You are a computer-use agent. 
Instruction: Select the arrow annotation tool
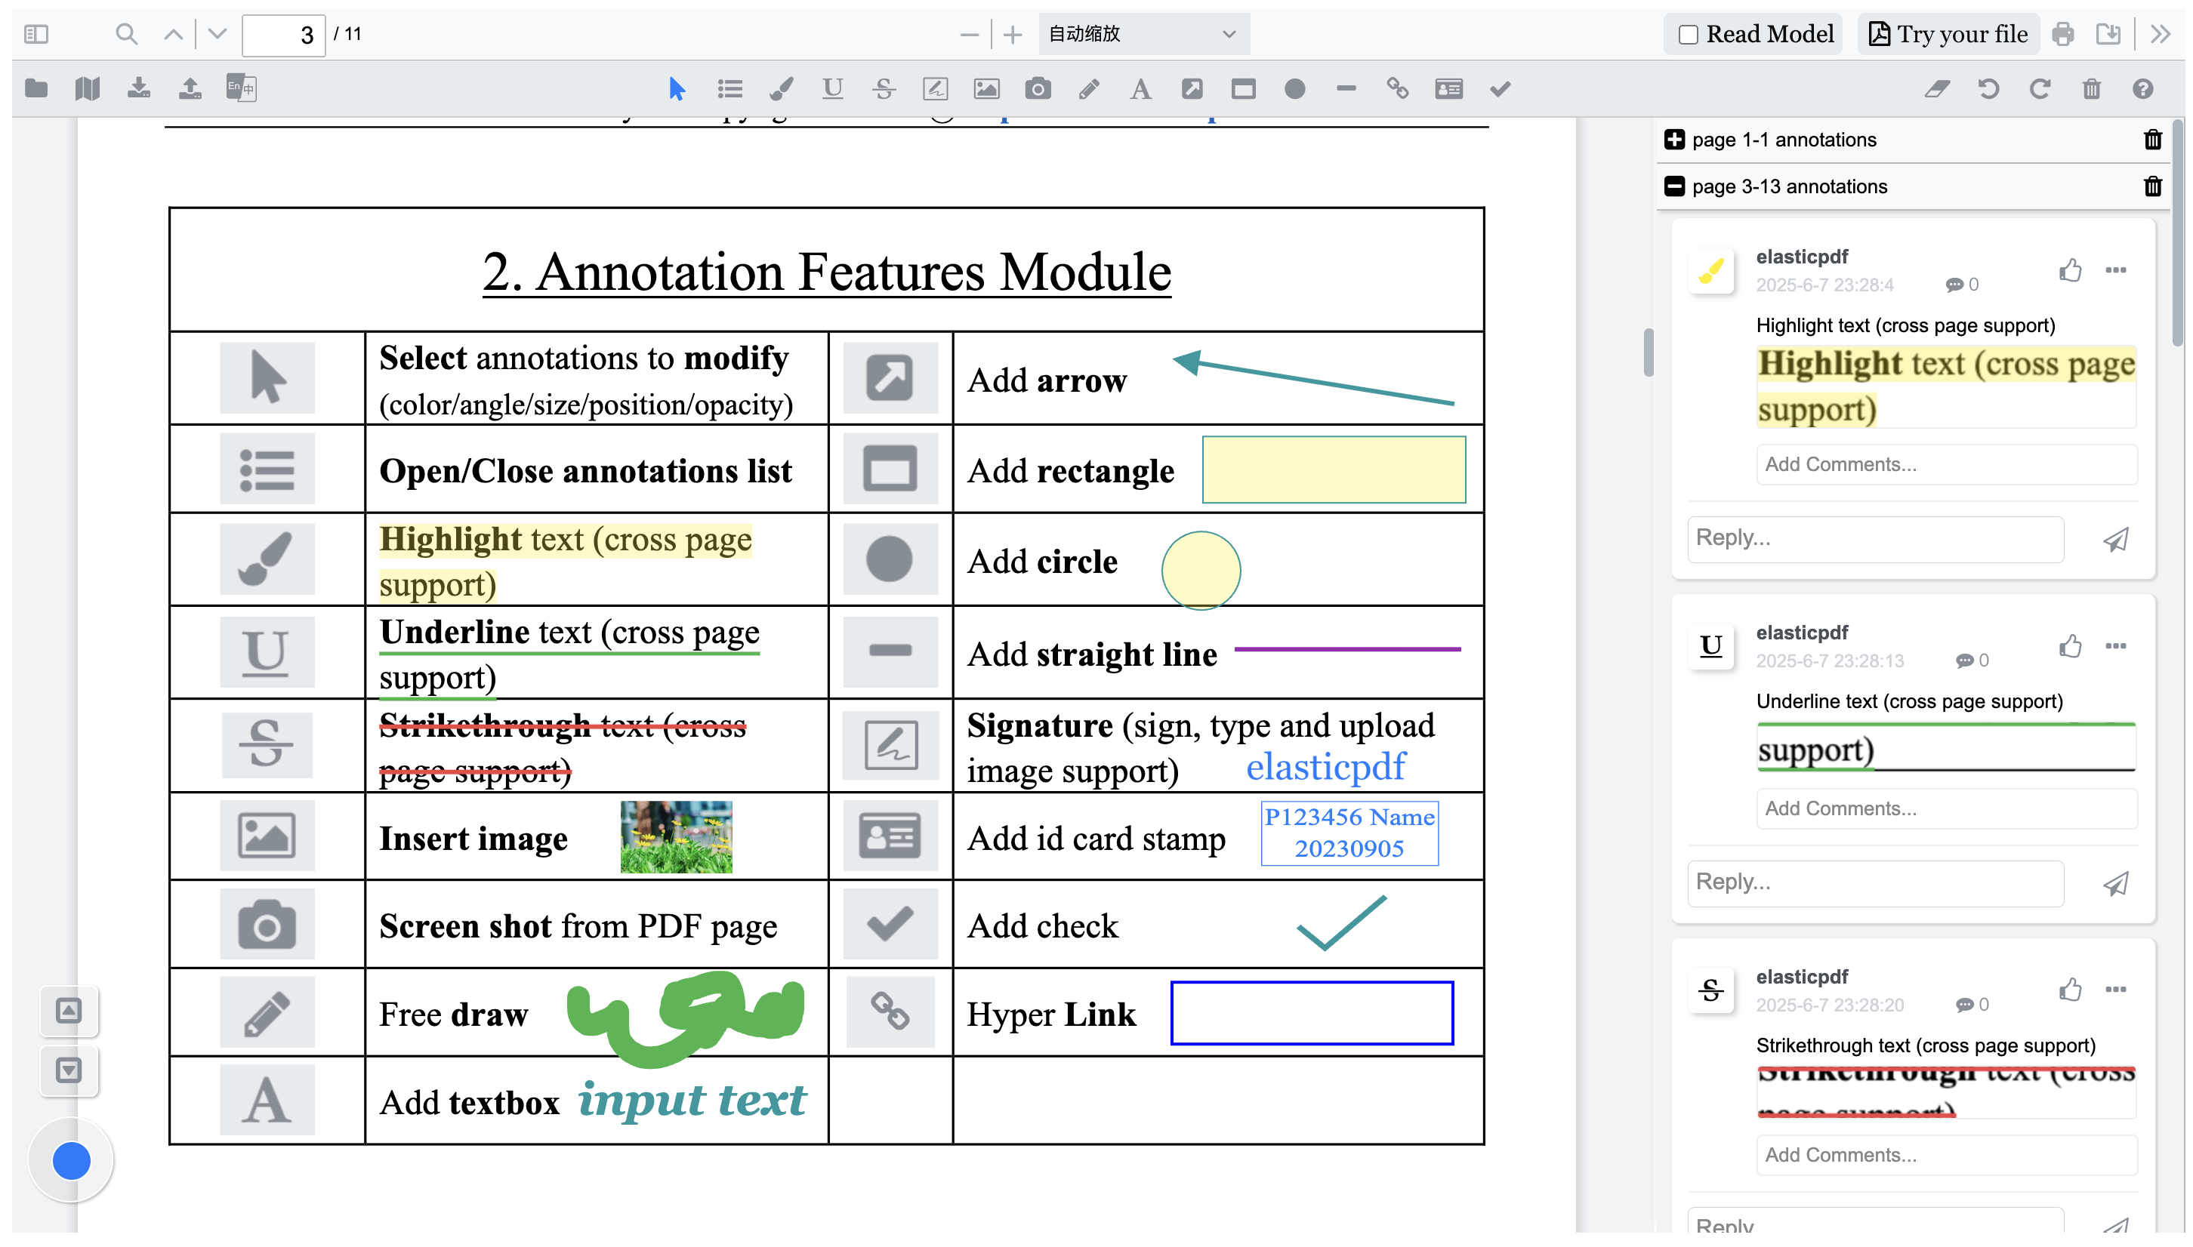(1192, 88)
